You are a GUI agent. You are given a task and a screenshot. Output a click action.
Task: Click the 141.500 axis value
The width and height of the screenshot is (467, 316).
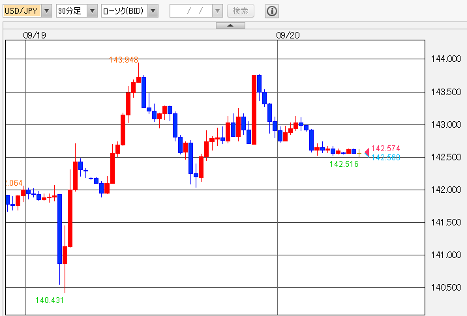click(446, 222)
